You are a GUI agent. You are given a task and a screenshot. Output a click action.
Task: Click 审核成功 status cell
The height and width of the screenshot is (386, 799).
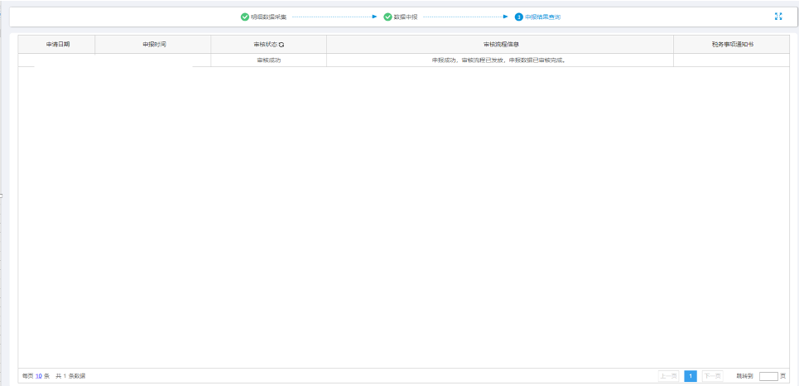[269, 60]
